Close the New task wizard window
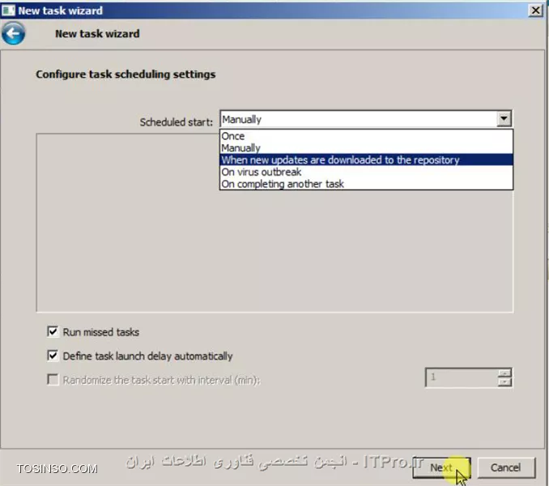 tap(536, 11)
